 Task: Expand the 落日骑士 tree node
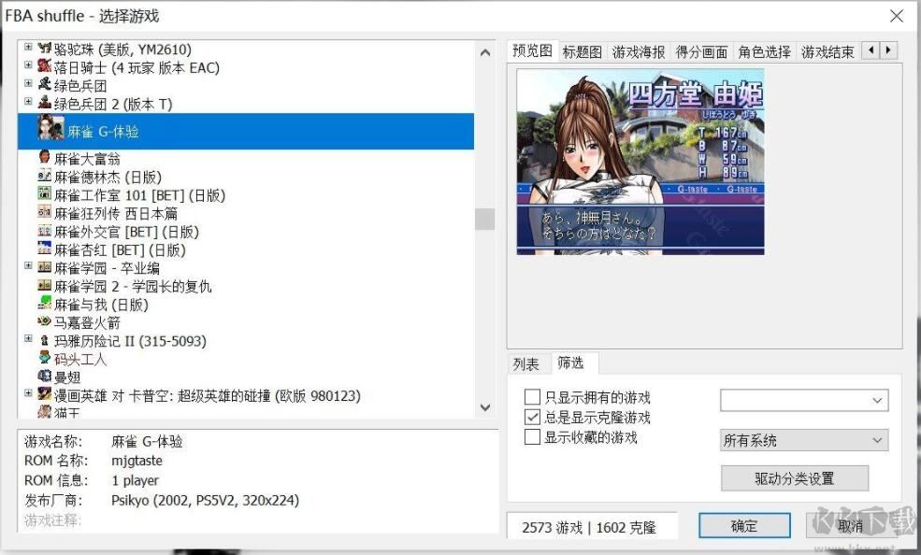(28, 65)
